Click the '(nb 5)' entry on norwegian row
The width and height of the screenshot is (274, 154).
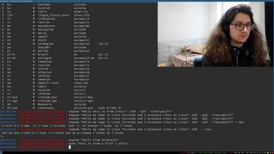[103, 44]
